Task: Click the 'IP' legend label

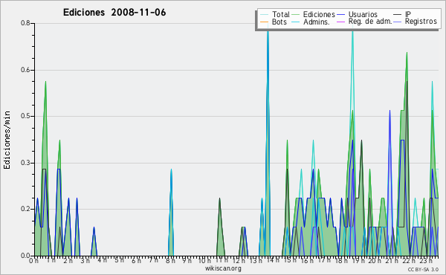Action: 408,14
